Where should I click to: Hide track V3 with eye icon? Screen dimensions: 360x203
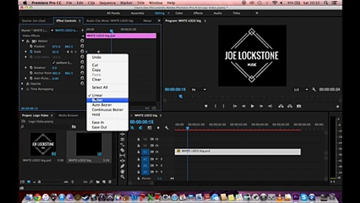[157, 139]
